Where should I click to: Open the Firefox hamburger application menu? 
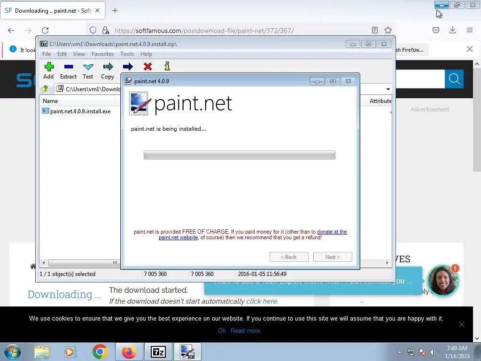(x=470, y=30)
